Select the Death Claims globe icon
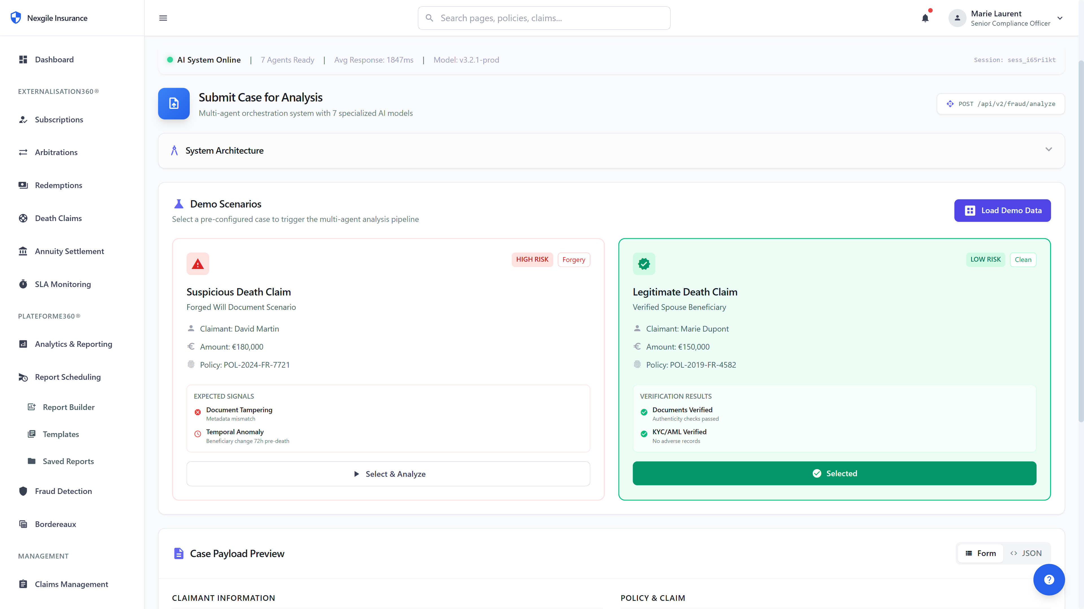 (x=23, y=218)
